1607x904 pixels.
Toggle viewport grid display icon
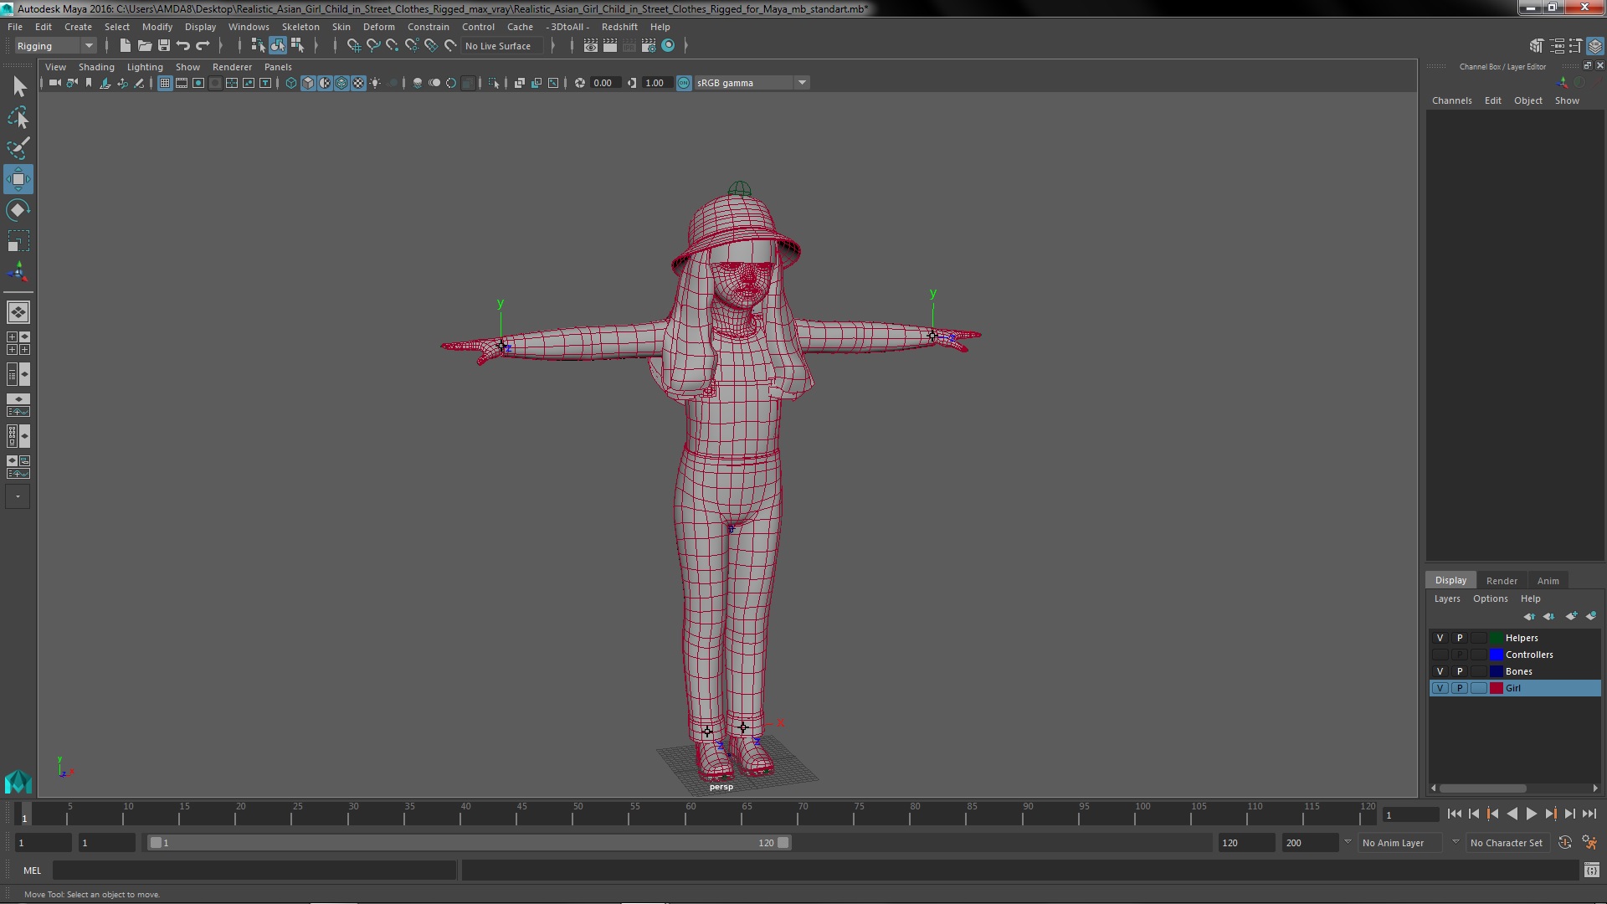(165, 83)
